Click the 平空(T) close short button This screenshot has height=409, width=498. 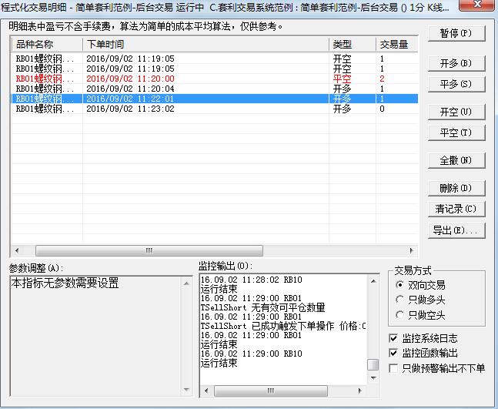[x=456, y=132]
